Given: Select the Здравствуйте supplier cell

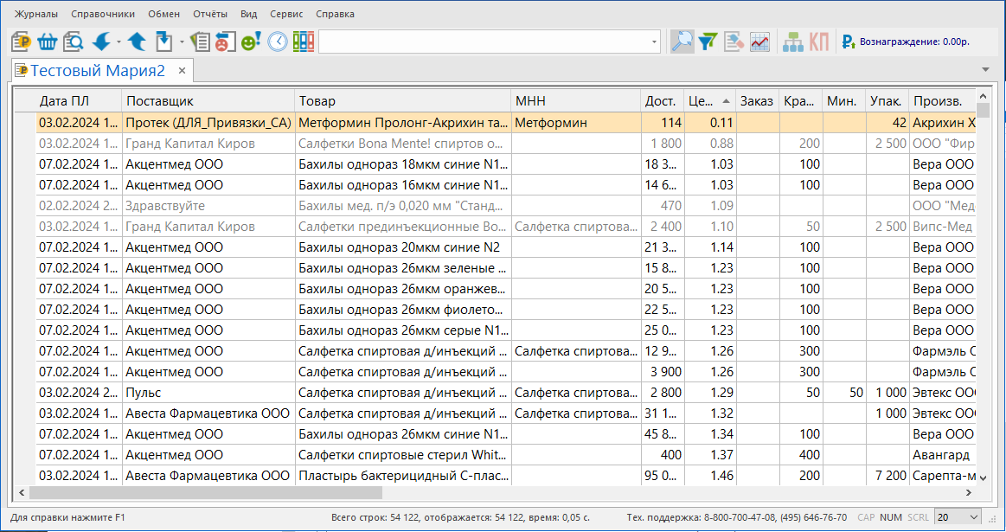Looking at the screenshot, I should (x=208, y=206).
